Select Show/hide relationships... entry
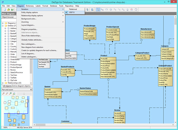Screen dimensions: 178x130 coord(41,36)
